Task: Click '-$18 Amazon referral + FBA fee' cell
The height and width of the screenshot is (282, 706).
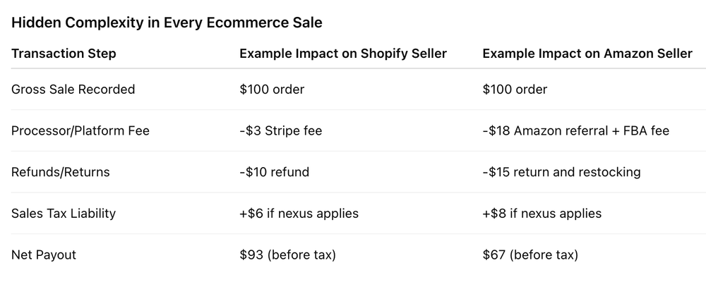Action: coord(576,130)
